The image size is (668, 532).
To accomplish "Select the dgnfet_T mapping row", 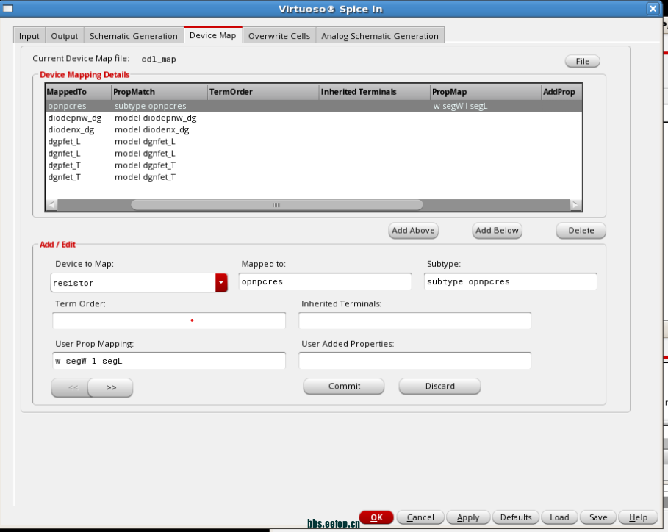I will pos(314,178).
